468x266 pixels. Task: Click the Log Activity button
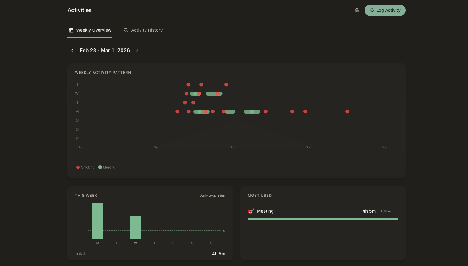385,10
